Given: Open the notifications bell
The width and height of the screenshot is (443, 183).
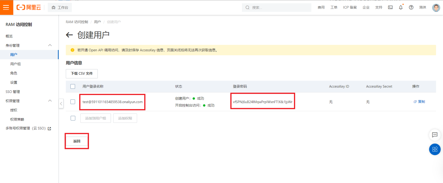Looking at the screenshot, I should point(401,8).
